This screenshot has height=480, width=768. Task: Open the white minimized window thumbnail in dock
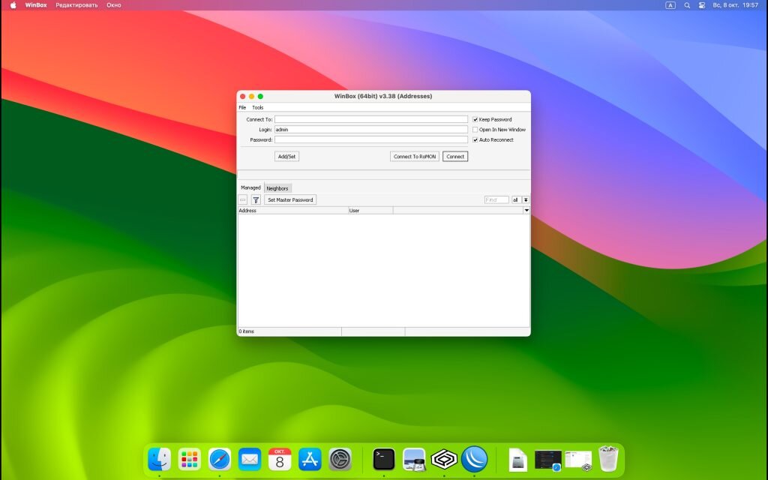[578, 460]
